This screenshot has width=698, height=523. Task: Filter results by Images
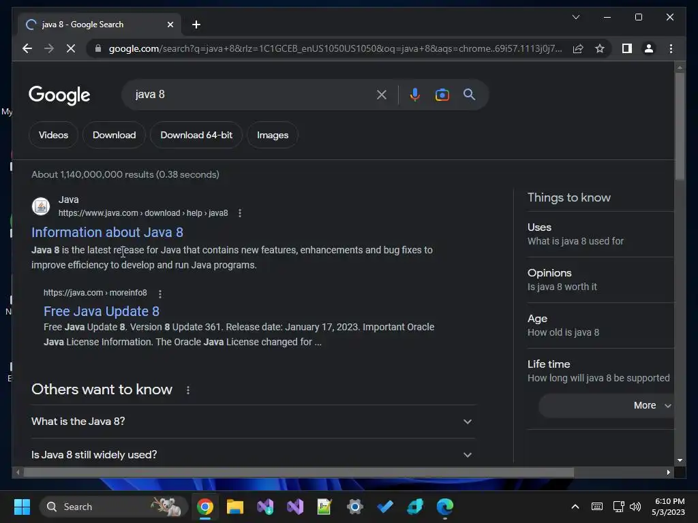tap(273, 135)
